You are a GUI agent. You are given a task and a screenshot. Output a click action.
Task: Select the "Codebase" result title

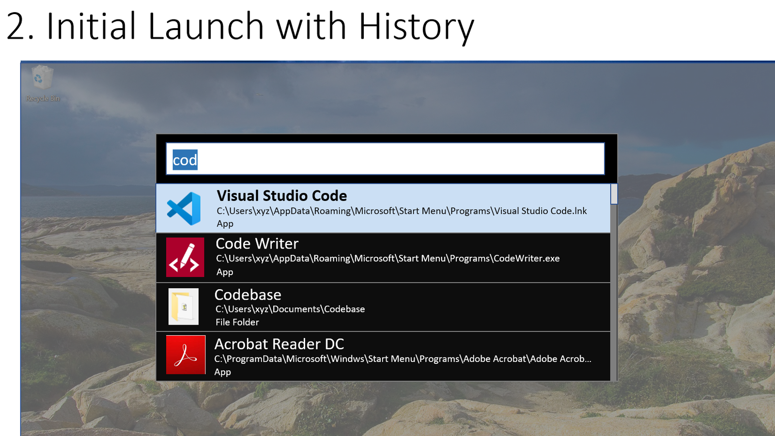(x=248, y=295)
